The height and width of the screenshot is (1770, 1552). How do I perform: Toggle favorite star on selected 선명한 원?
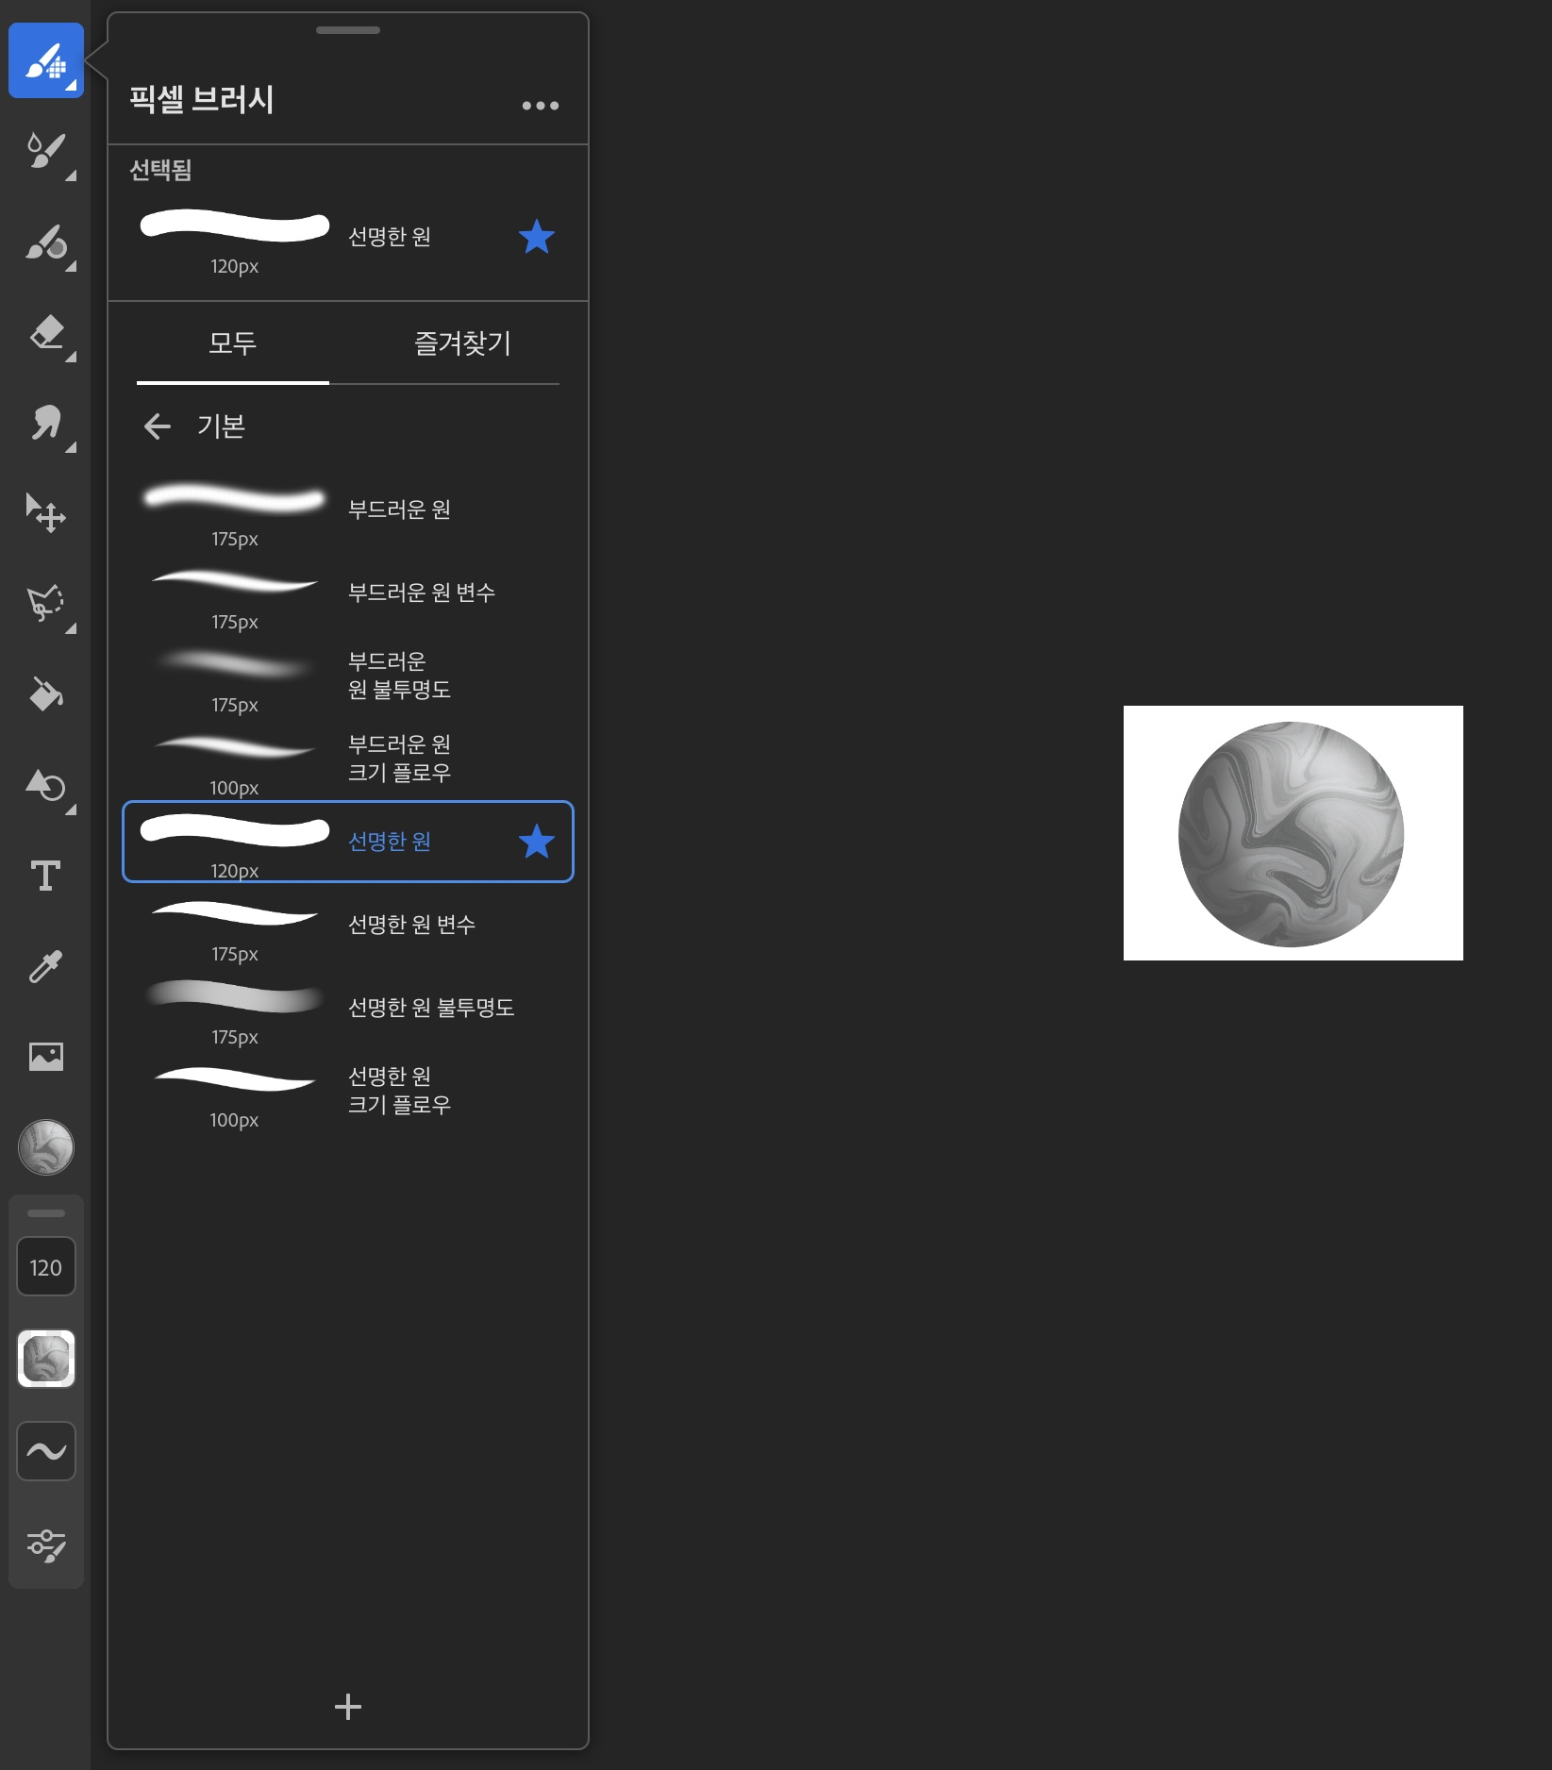pyautogui.click(x=537, y=237)
